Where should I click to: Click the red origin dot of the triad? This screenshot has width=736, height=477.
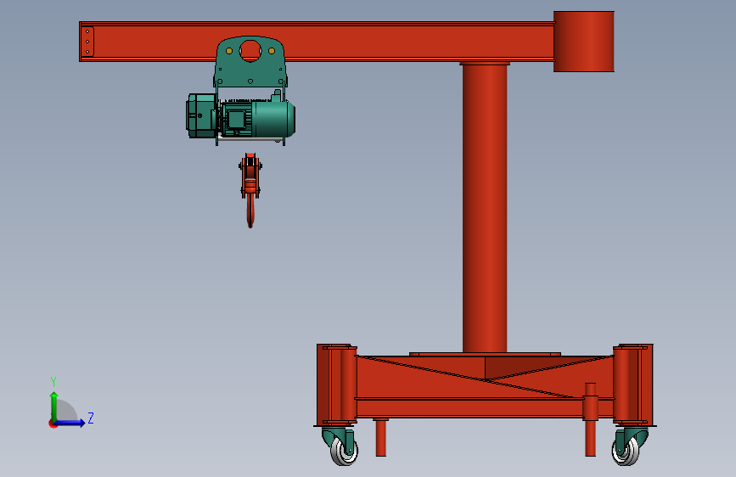(x=53, y=424)
